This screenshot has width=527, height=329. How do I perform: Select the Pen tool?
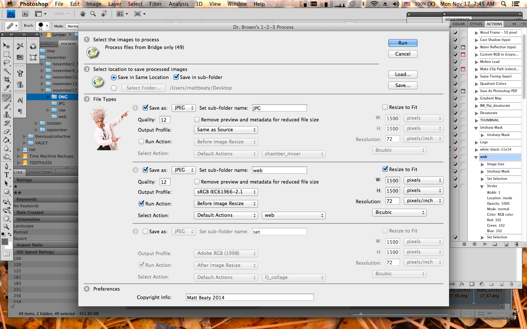coord(7,166)
